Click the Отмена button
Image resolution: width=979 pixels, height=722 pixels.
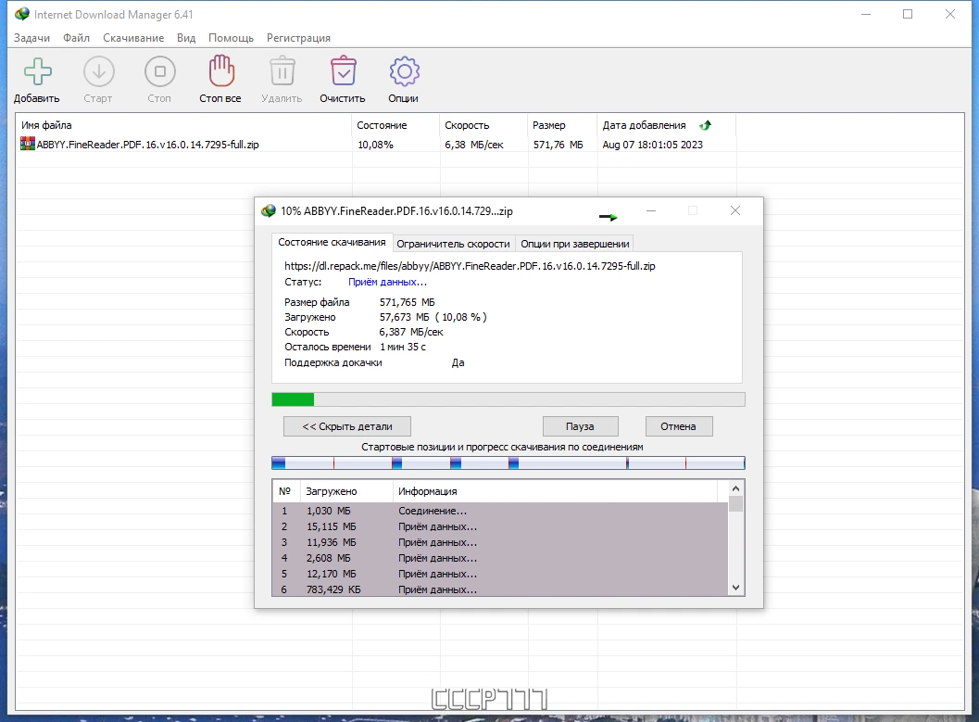(x=679, y=426)
